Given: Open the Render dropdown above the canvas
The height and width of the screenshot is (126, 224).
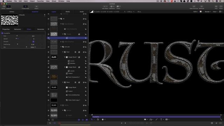Looking at the screenshot, I should tap(208, 12).
